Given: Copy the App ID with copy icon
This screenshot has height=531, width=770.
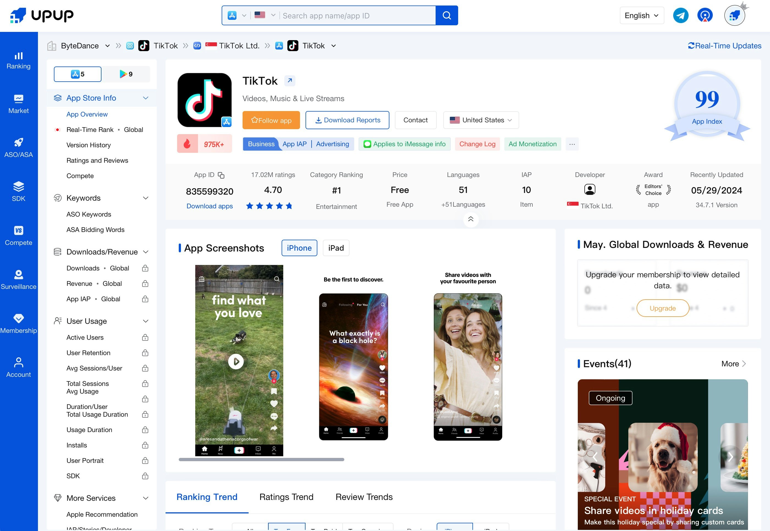Looking at the screenshot, I should click(221, 175).
